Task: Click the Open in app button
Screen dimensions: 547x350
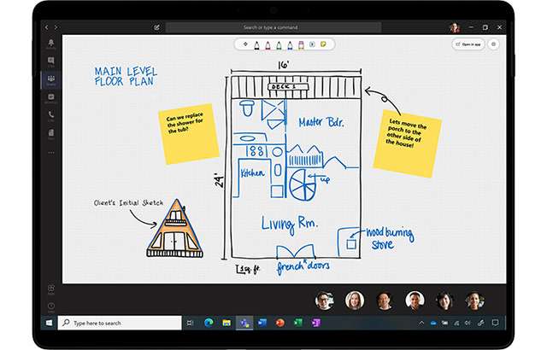Action: (x=468, y=44)
